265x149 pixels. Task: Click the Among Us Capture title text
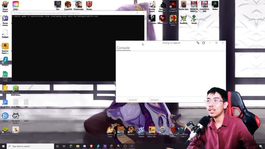(x=171, y=43)
